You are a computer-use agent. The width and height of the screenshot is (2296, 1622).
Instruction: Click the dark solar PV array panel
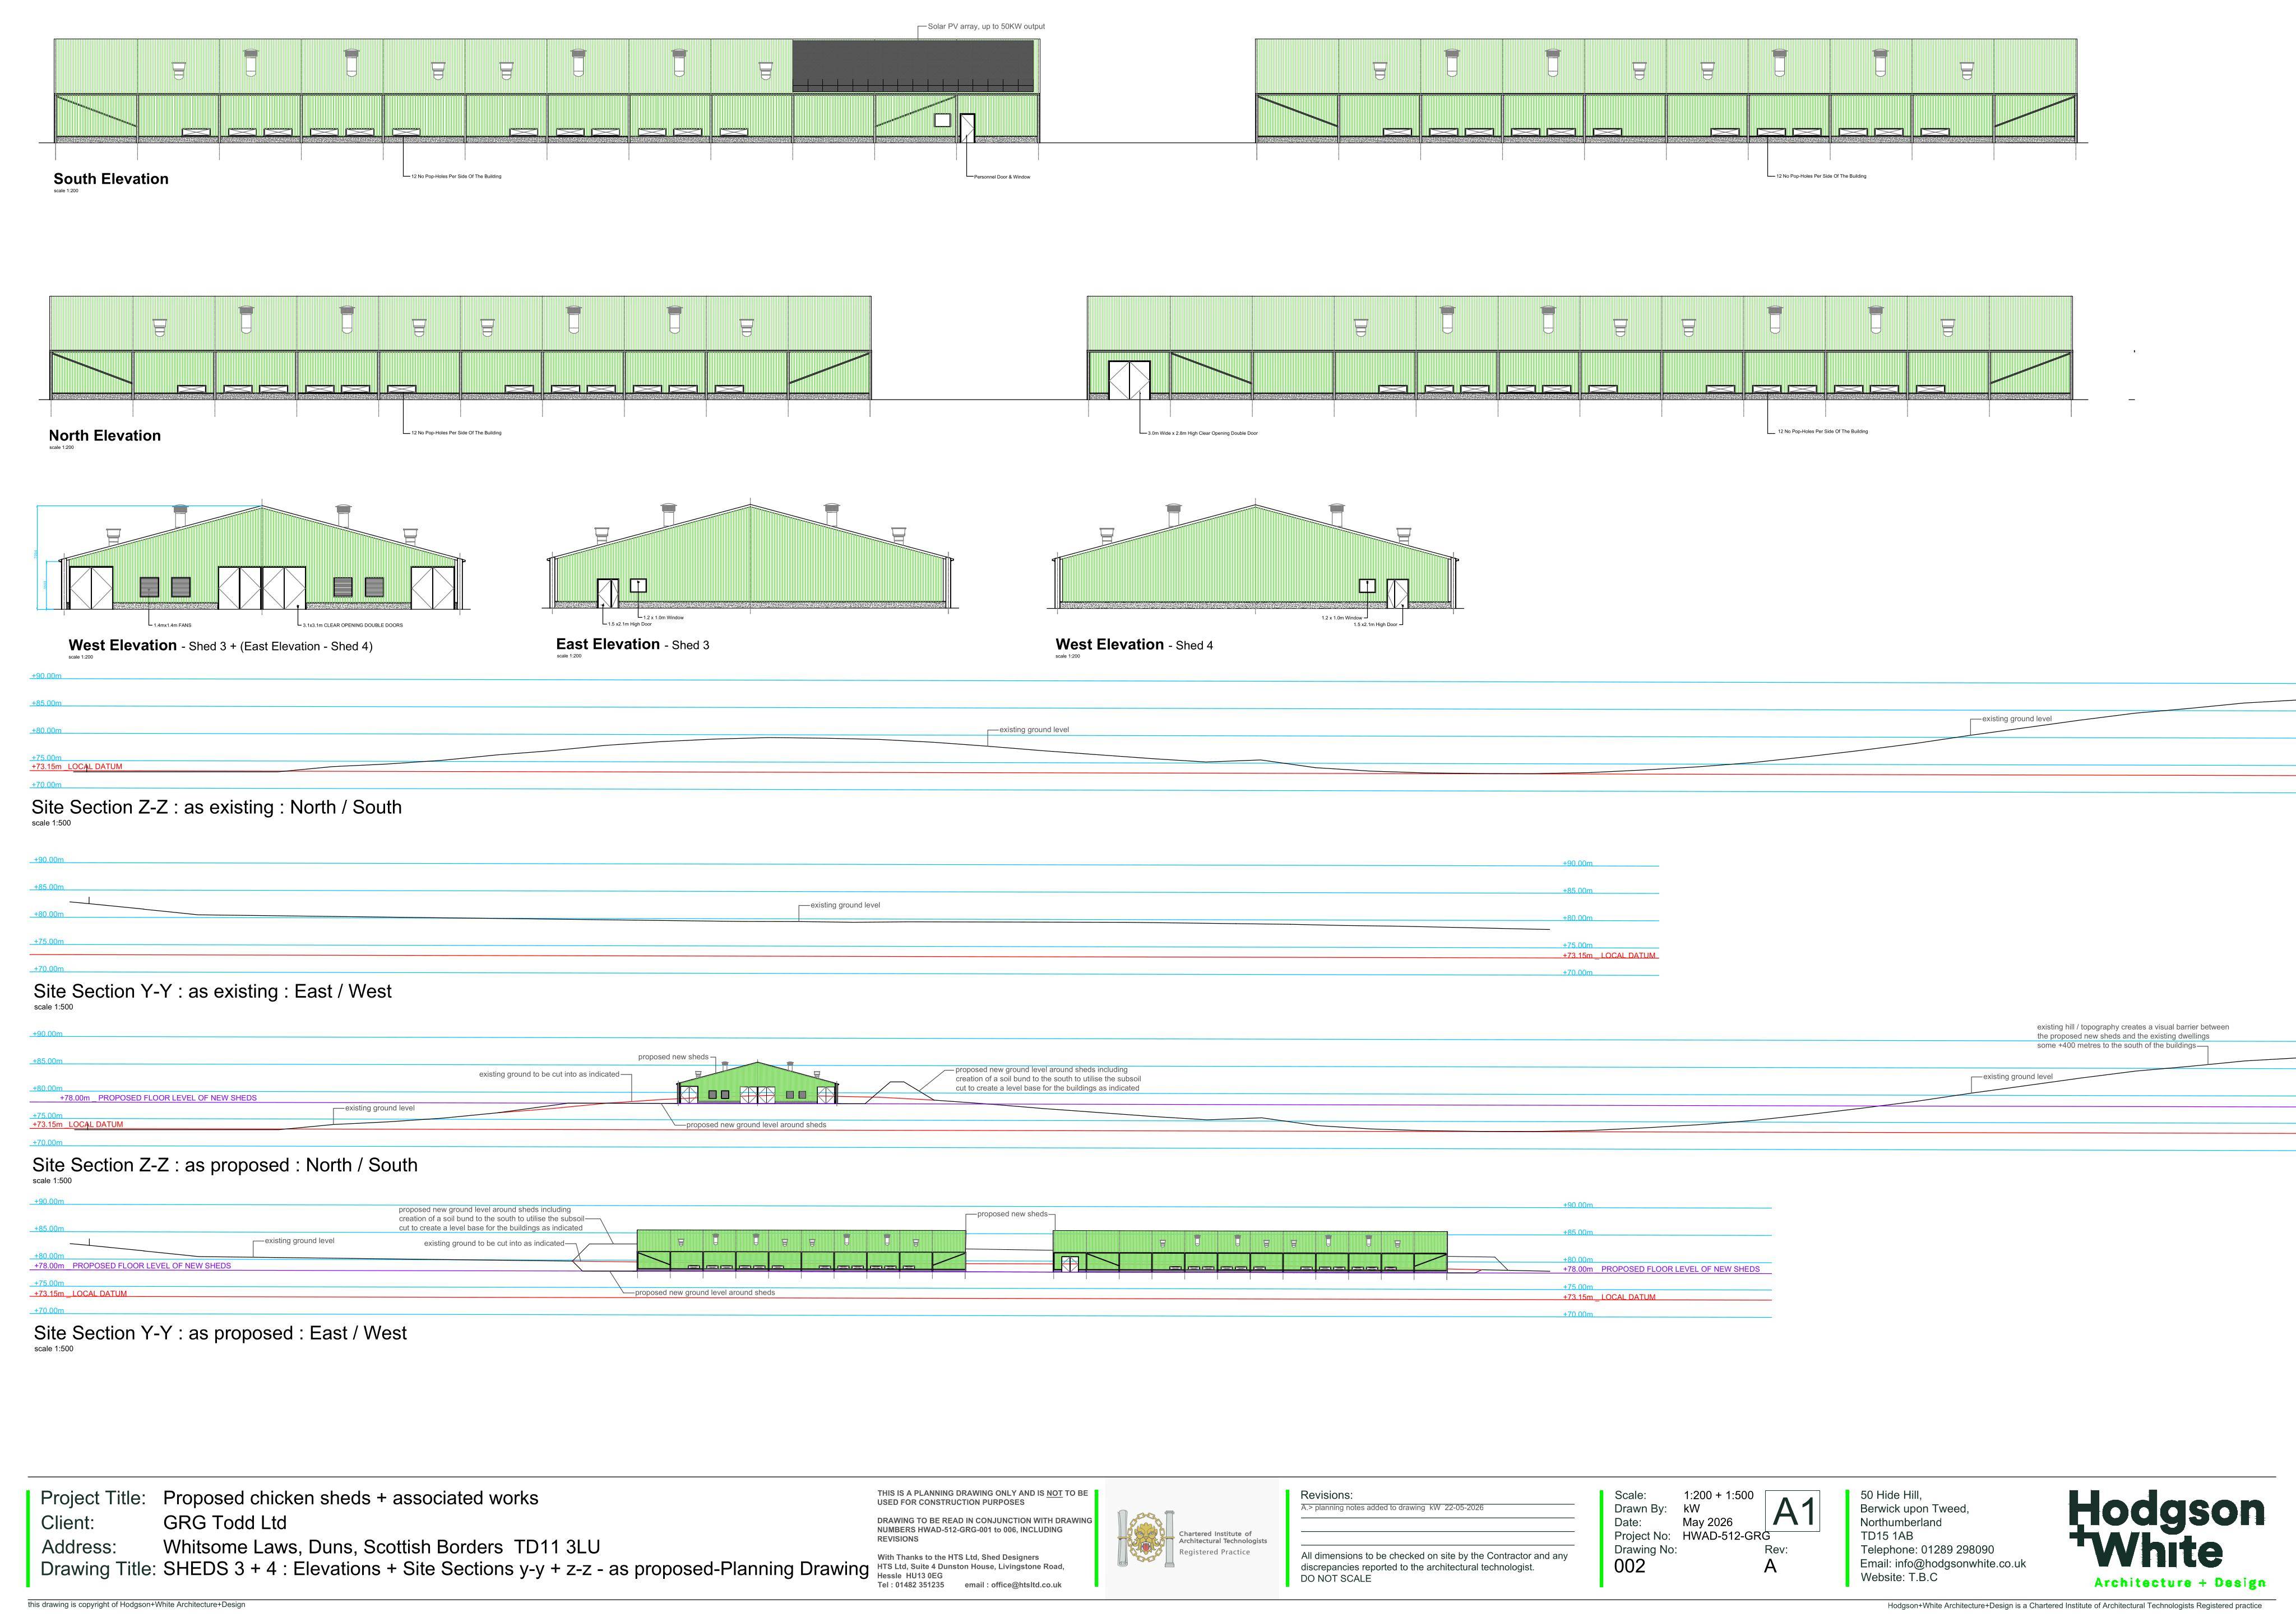tap(913, 66)
